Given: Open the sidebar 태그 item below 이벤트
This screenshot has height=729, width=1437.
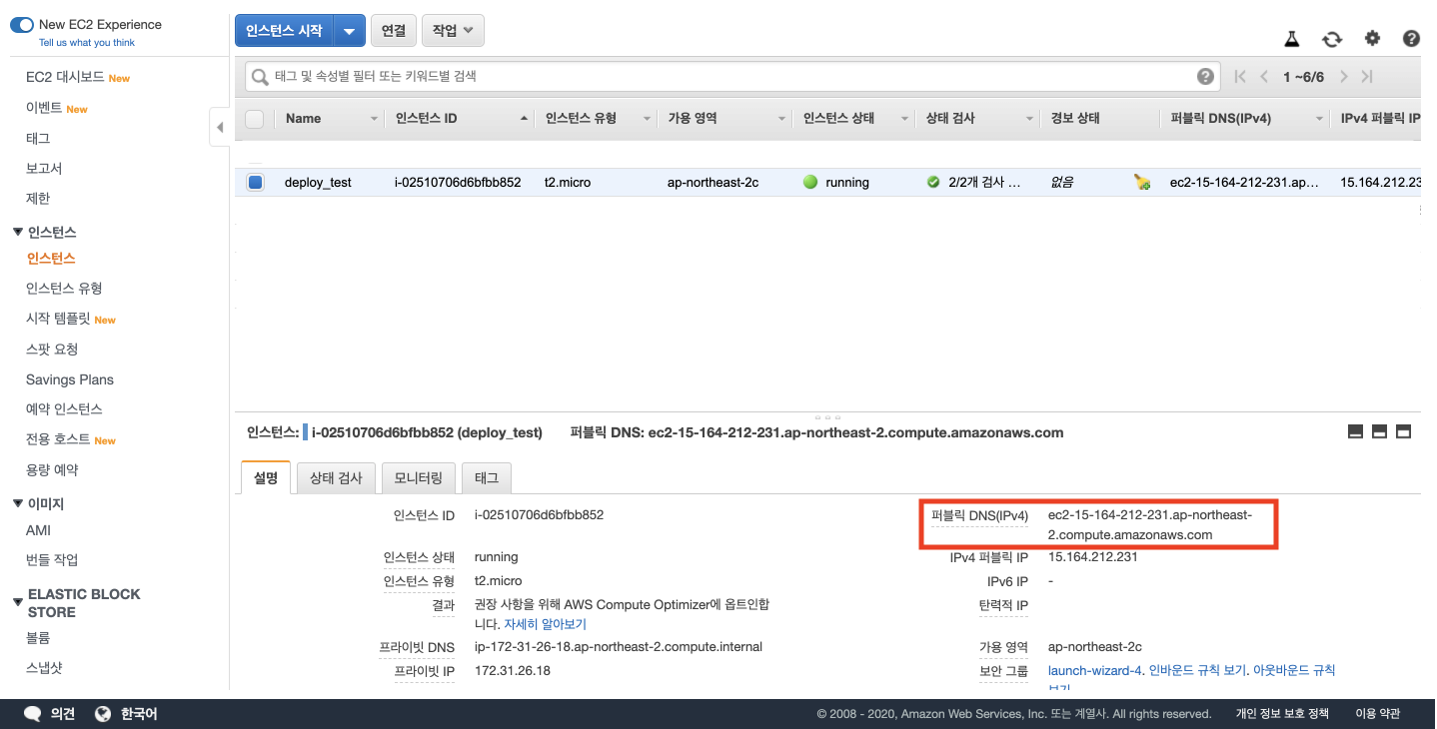Looking at the screenshot, I should coord(38,138).
